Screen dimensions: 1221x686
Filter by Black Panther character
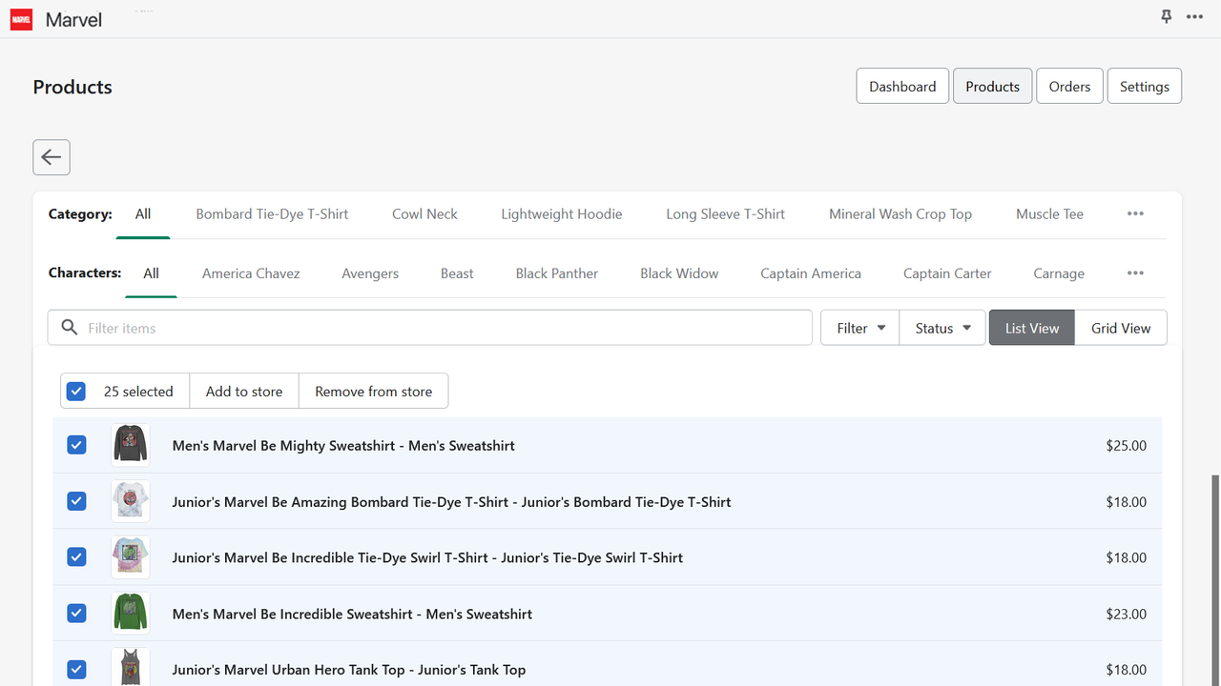(557, 273)
